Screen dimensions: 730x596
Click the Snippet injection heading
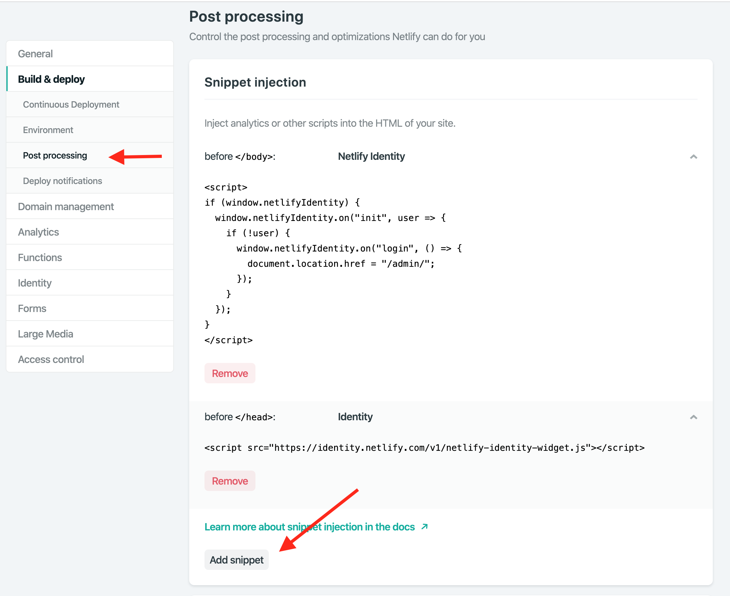coord(255,82)
